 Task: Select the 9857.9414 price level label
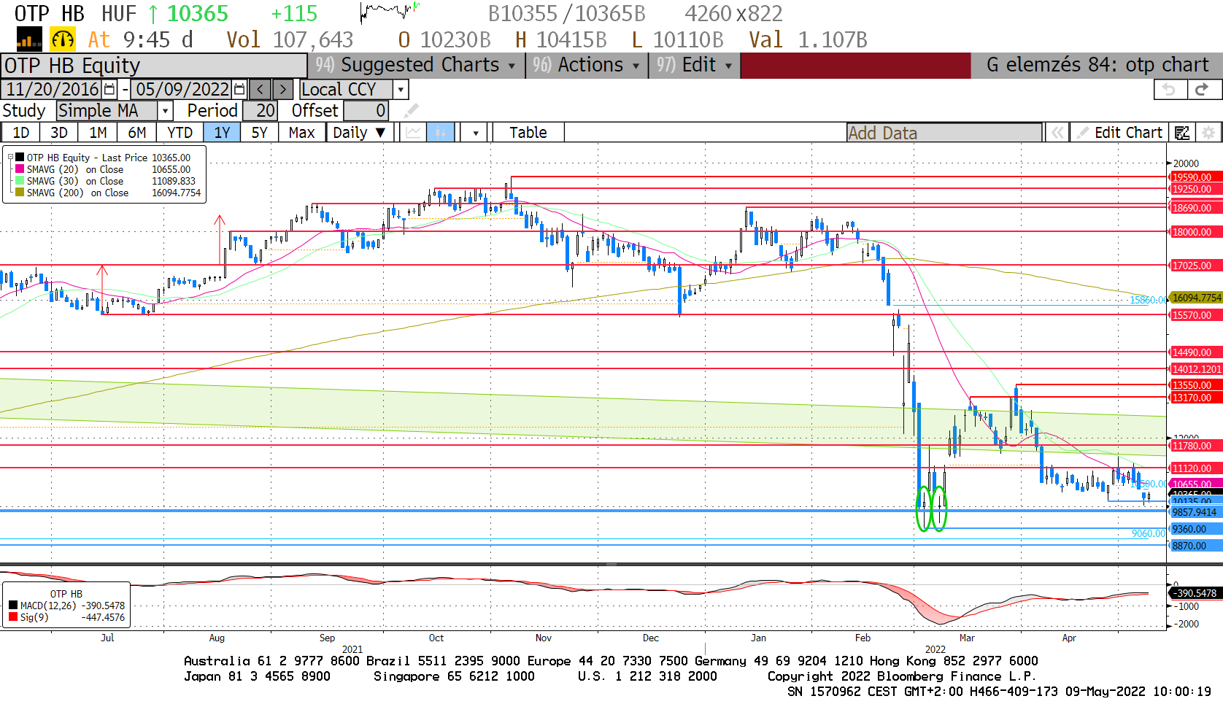1195,512
